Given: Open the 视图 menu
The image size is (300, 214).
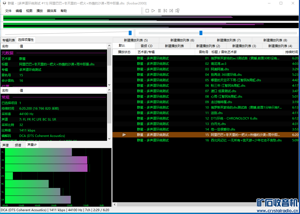Looking at the screenshot, I should point(29,11).
